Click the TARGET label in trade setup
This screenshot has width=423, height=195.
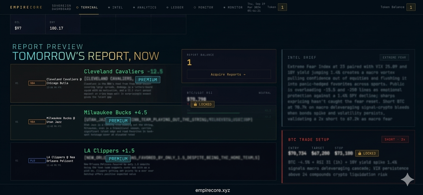click(318, 148)
